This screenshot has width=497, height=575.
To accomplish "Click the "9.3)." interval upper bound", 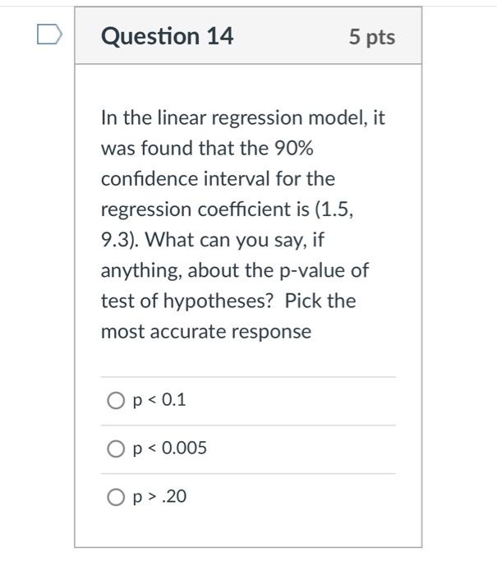I will click(120, 240).
